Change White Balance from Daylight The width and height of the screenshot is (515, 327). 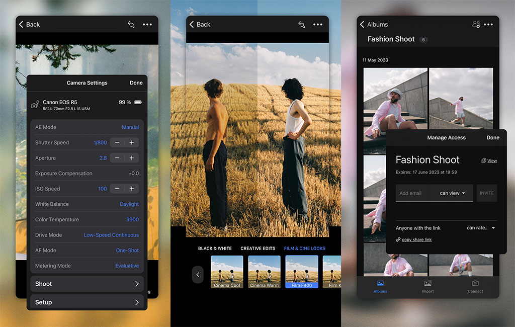tap(129, 204)
